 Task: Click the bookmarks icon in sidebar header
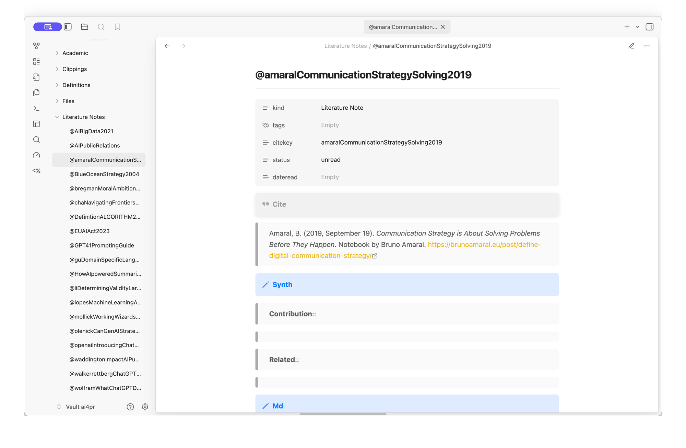click(x=117, y=27)
